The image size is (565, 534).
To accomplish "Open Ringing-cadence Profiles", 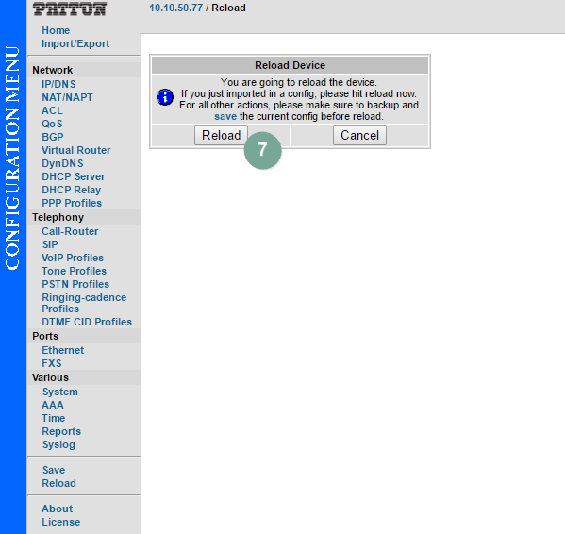I will click(84, 303).
